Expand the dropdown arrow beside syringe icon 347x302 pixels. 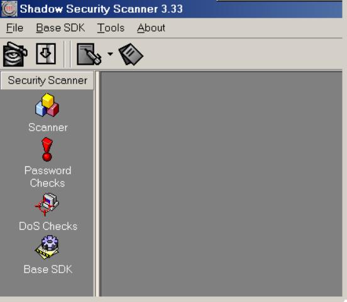[x=110, y=54]
